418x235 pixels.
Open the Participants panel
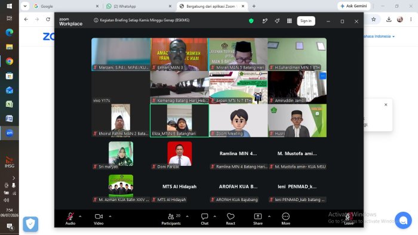pos(171,219)
